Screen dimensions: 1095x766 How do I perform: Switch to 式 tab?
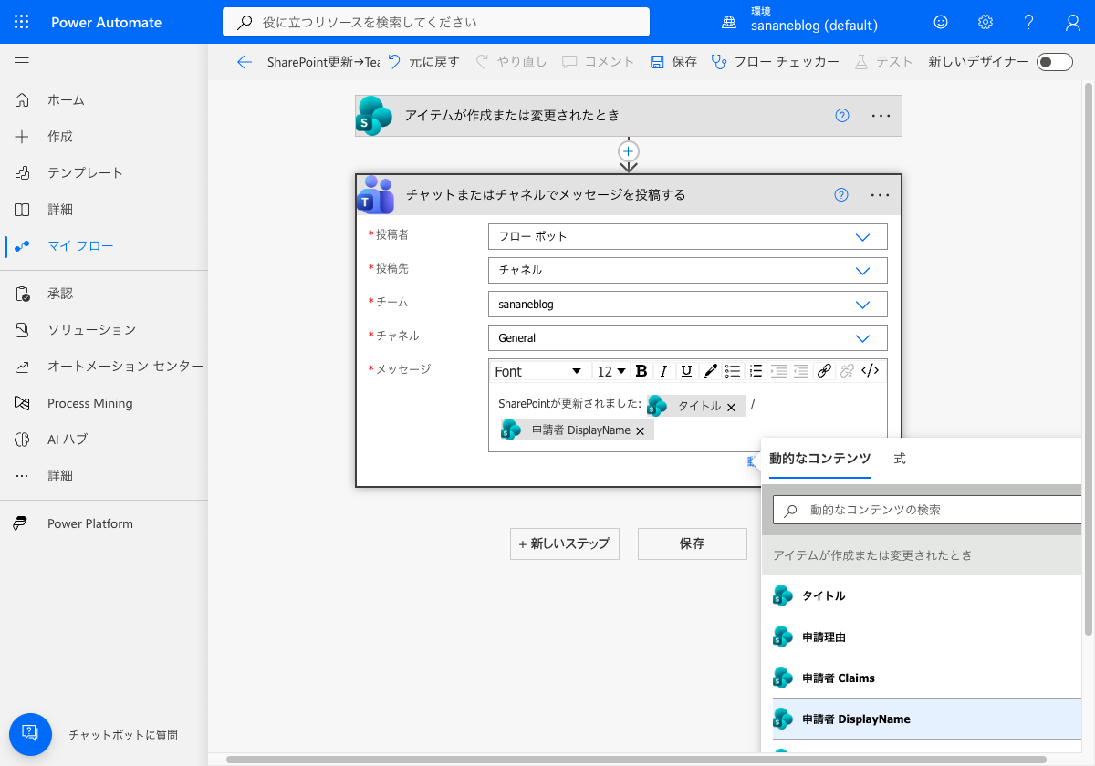[900, 459]
